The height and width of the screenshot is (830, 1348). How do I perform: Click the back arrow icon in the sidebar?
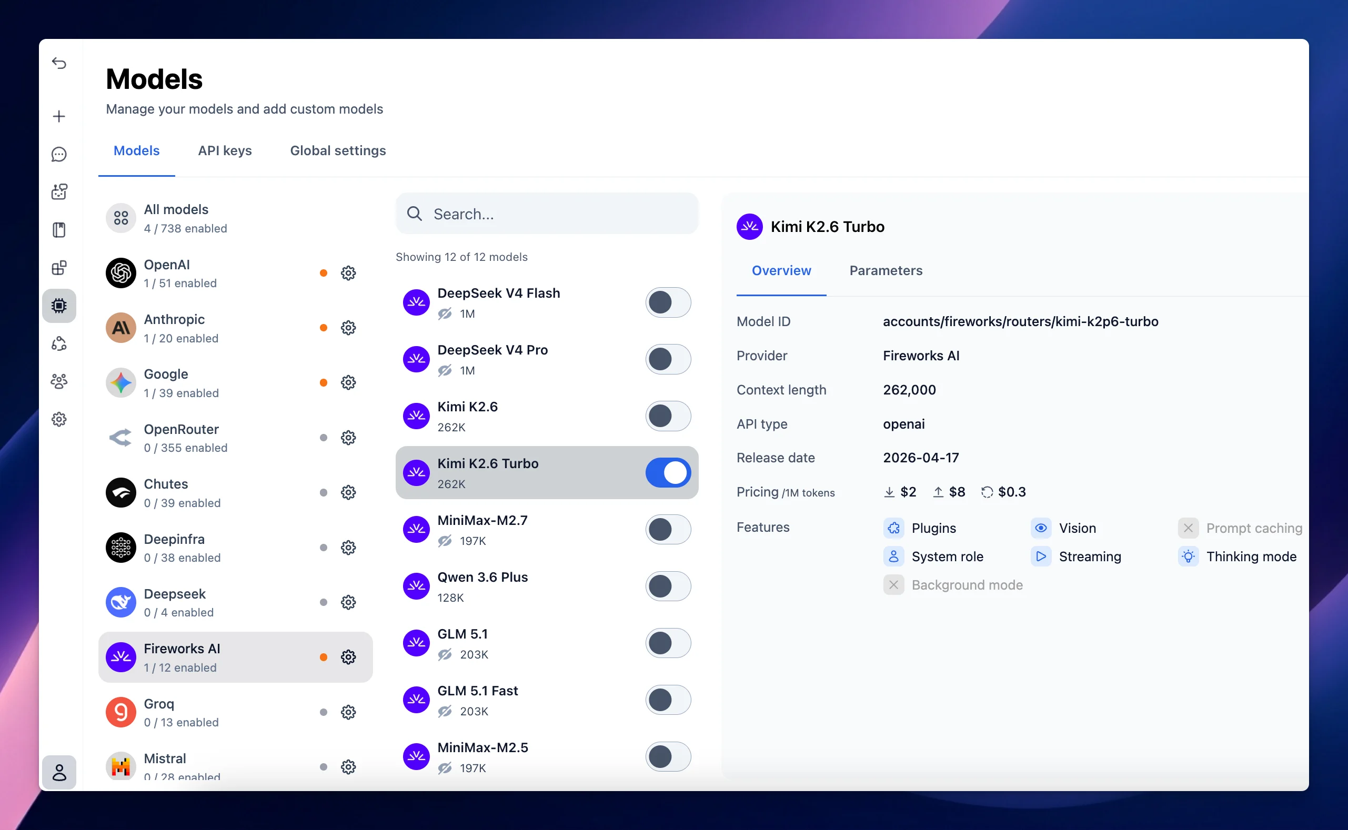click(59, 63)
